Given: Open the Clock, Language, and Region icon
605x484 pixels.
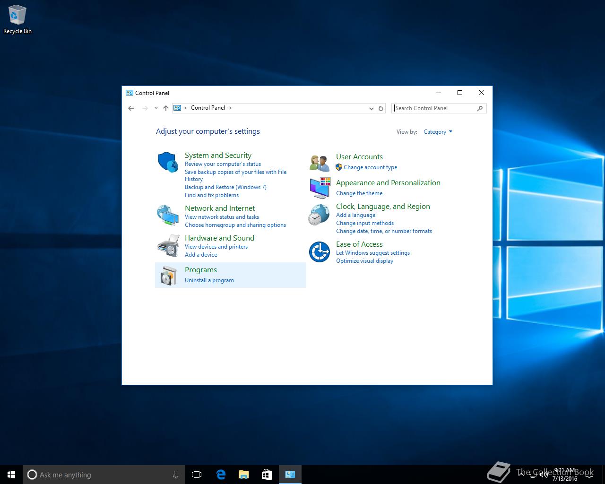Looking at the screenshot, I should click(x=320, y=215).
